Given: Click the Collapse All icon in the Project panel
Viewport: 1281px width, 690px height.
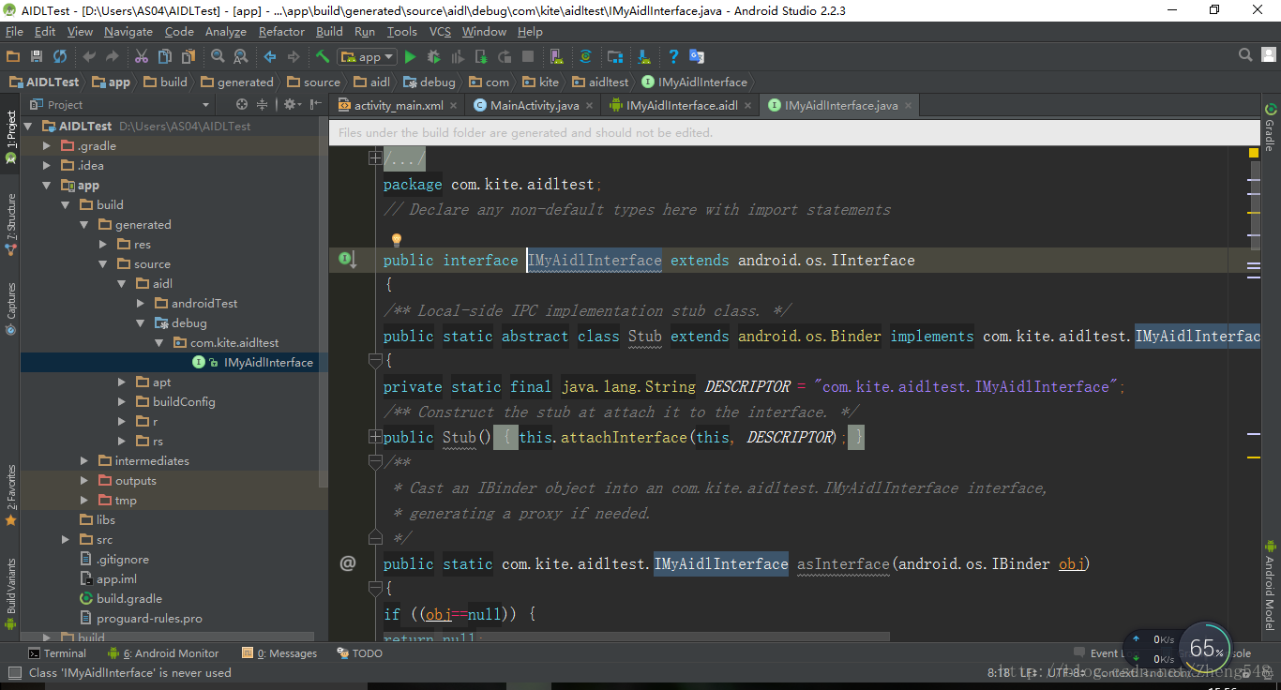Looking at the screenshot, I should tap(263, 105).
